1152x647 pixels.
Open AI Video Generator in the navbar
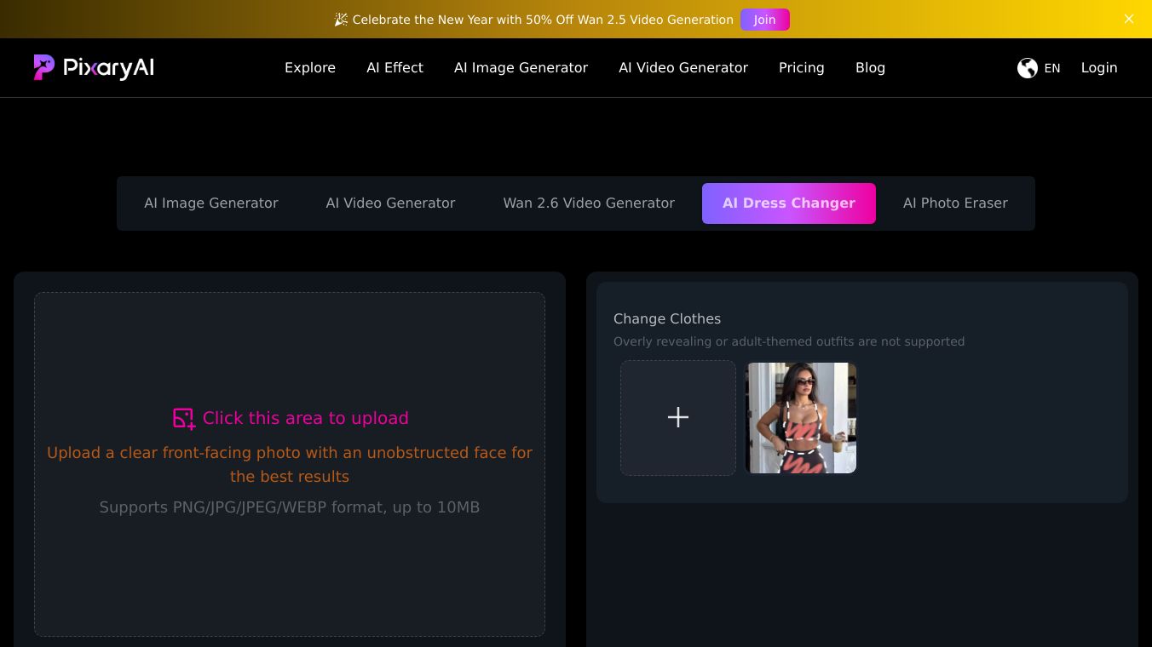click(683, 68)
